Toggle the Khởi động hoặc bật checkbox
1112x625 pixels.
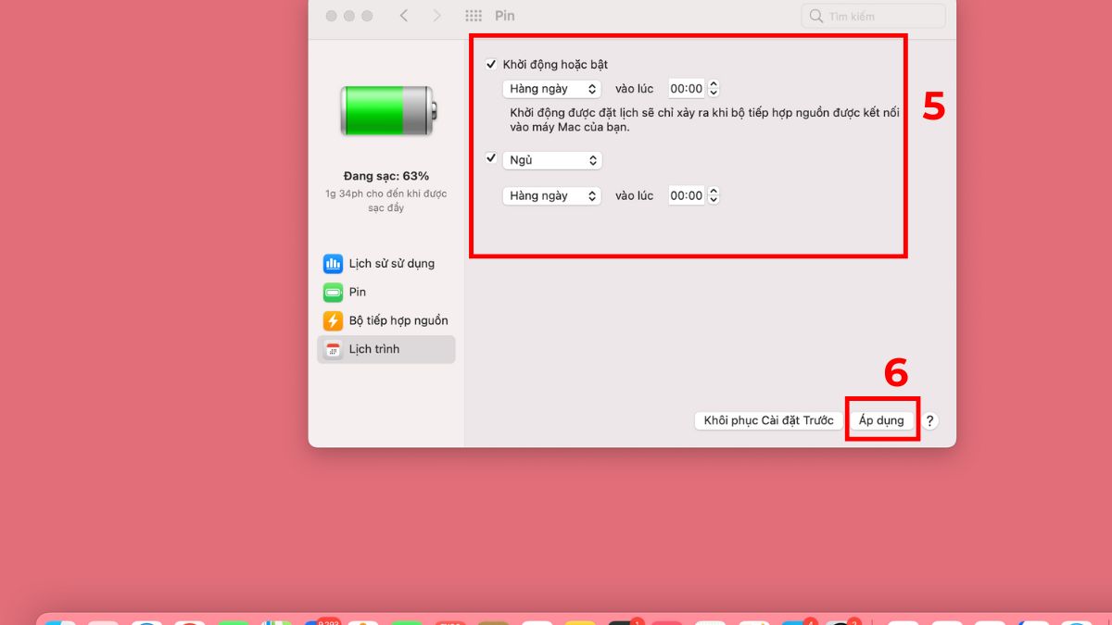point(491,65)
